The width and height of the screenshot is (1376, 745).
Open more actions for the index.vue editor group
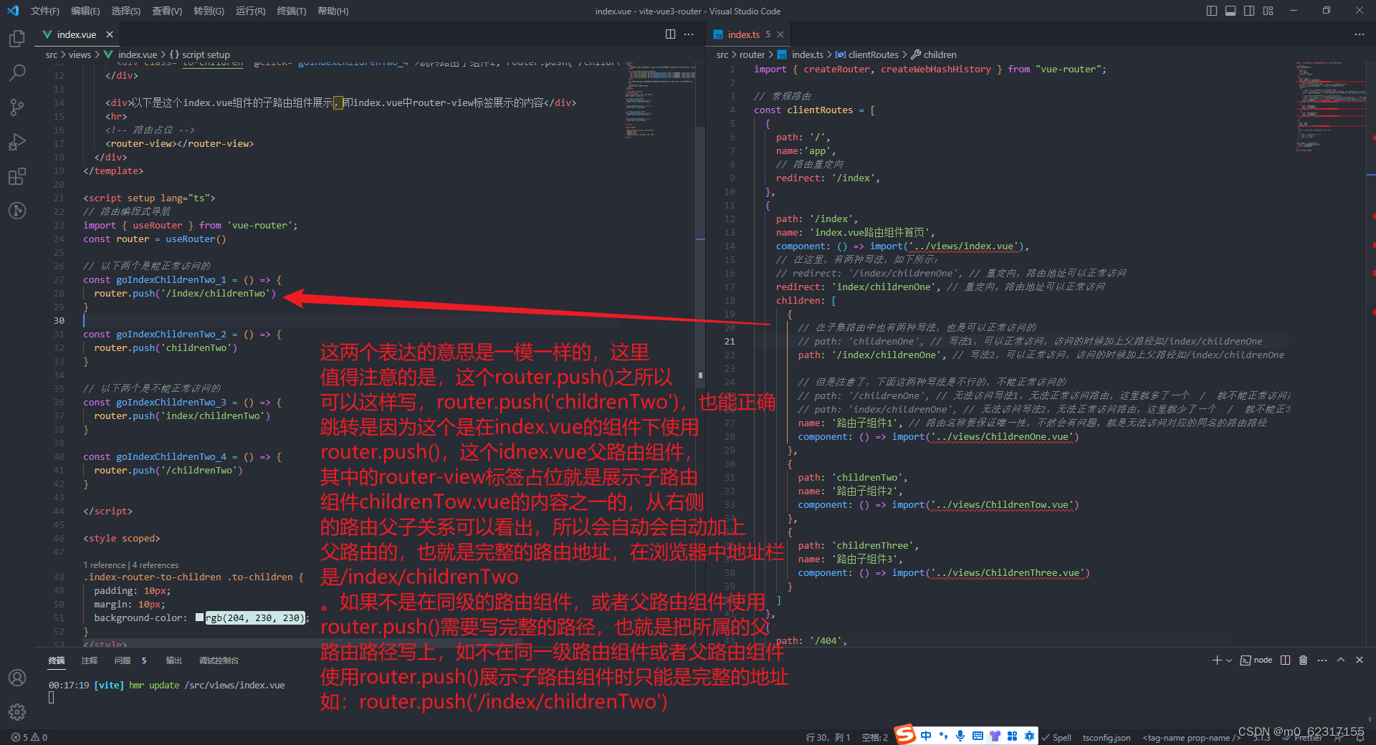click(x=689, y=34)
